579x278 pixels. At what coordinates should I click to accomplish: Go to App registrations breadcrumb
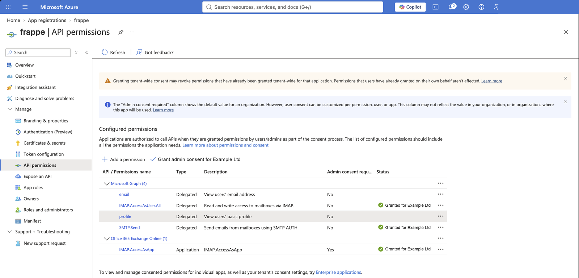pyautogui.click(x=47, y=20)
